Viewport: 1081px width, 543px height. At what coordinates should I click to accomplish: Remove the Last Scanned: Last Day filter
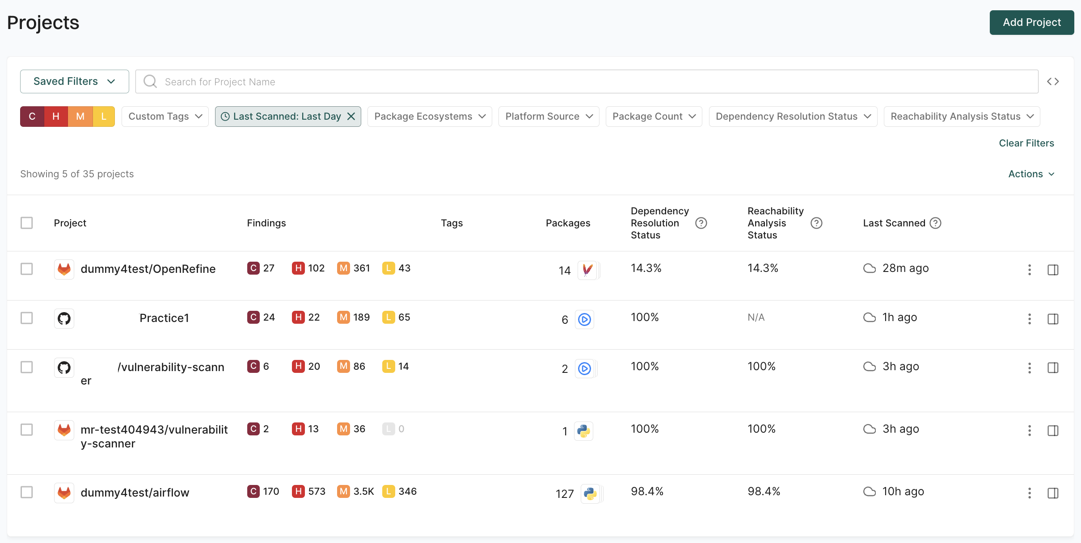pos(351,117)
